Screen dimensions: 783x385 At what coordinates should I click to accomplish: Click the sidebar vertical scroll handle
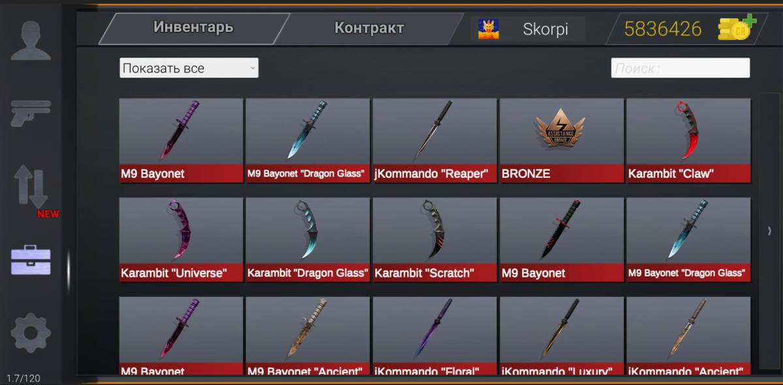[x=69, y=272]
